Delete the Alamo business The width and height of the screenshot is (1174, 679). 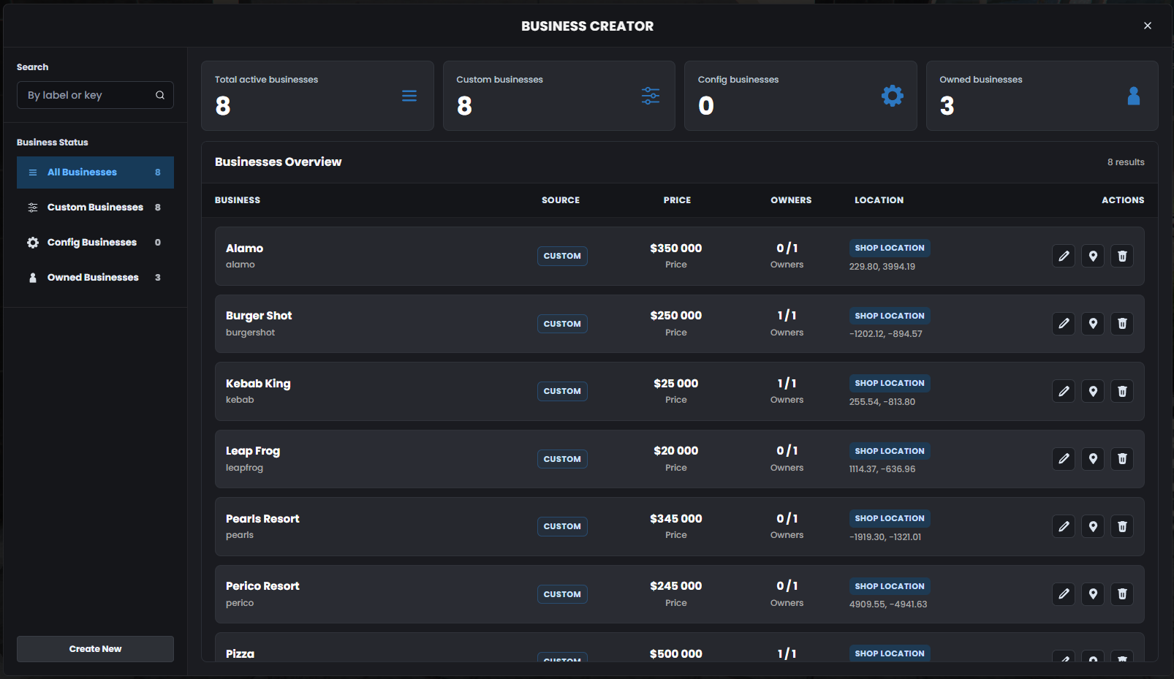pos(1122,256)
